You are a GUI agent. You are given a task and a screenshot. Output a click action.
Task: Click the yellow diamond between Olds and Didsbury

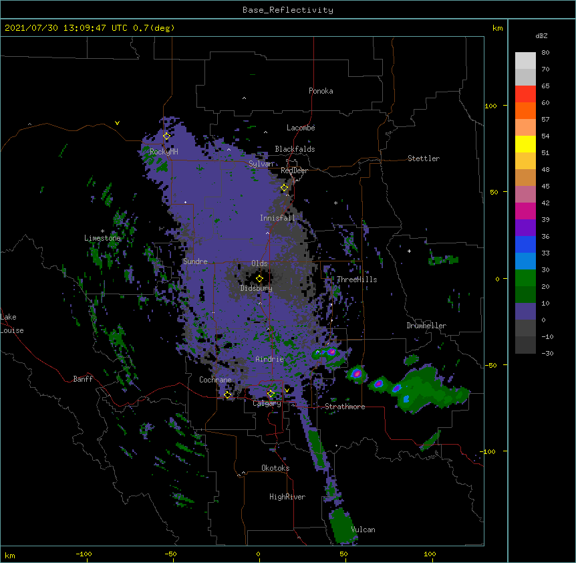pyautogui.click(x=259, y=278)
